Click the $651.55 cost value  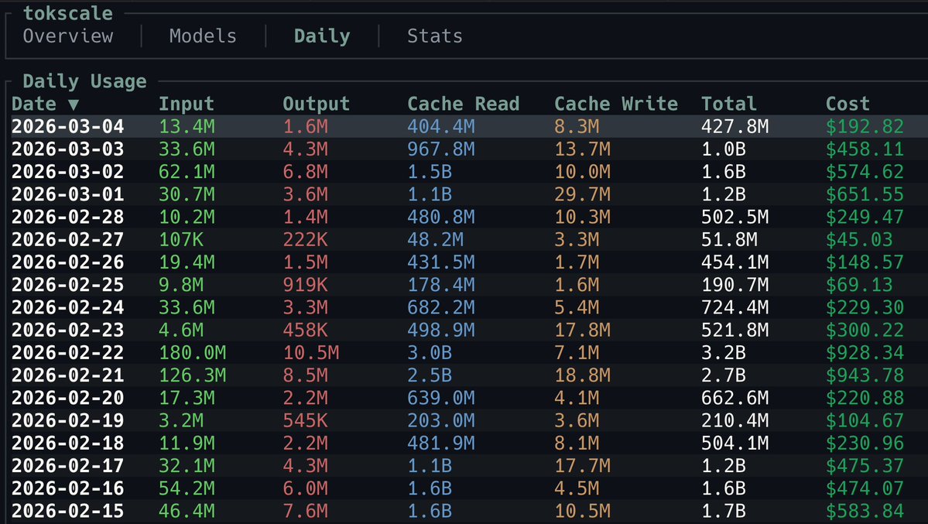click(865, 194)
